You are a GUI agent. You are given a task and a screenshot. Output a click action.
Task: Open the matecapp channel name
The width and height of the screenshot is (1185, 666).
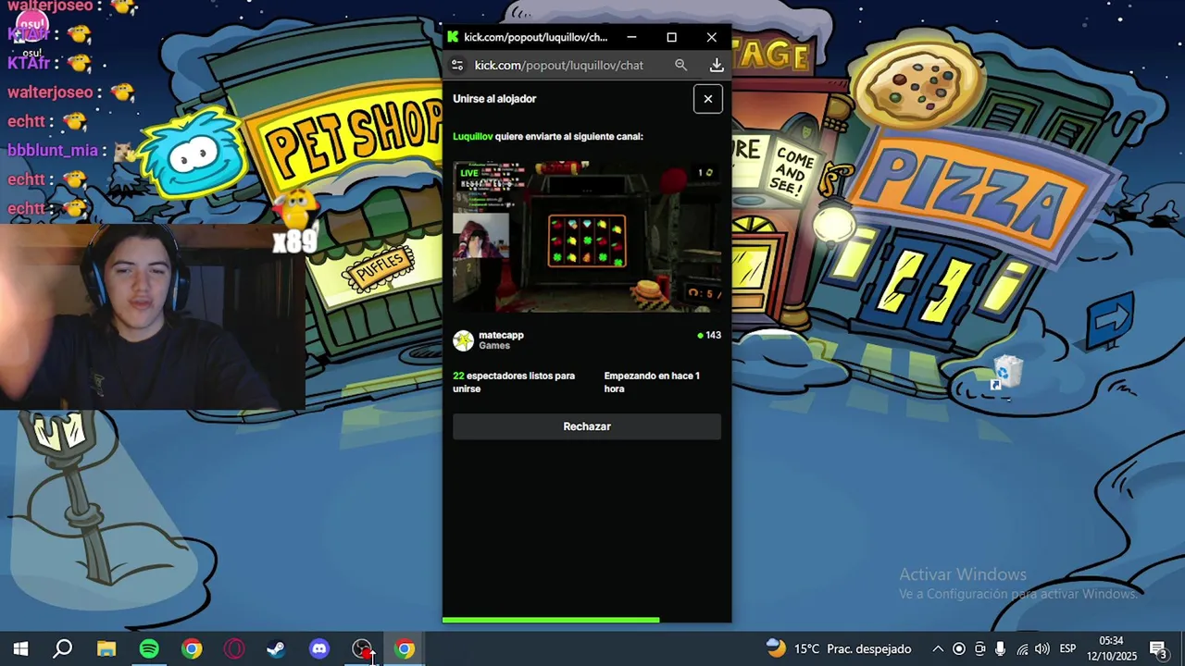pyautogui.click(x=501, y=335)
